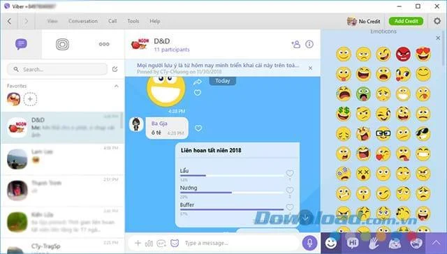
Task: Open settings via the gear icon
Action: click(437, 21)
